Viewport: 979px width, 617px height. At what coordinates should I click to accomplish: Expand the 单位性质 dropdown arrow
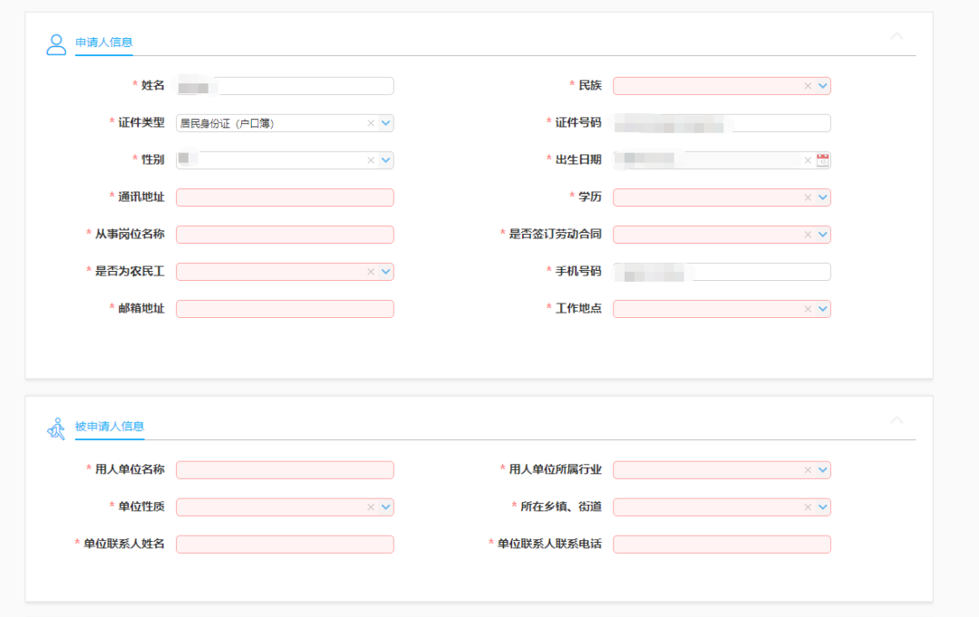click(385, 507)
